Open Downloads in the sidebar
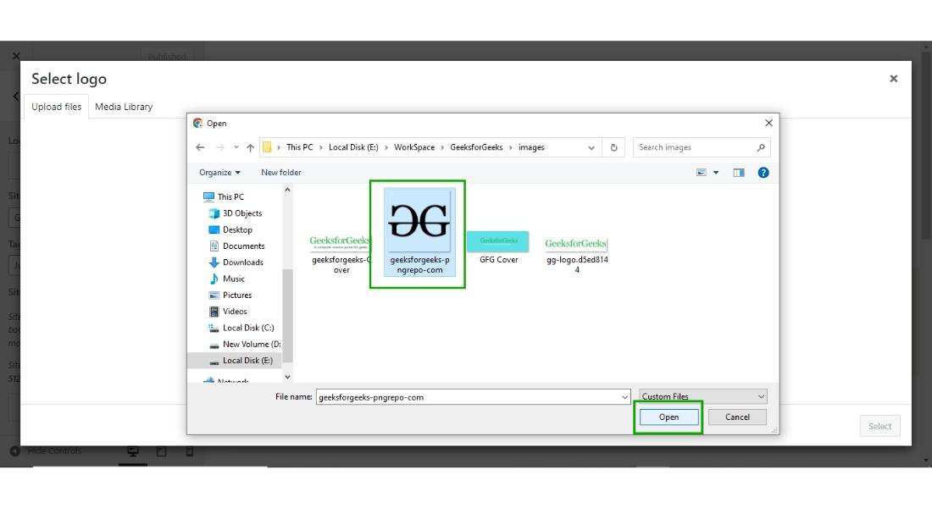The height and width of the screenshot is (508, 932). [x=236, y=262]
